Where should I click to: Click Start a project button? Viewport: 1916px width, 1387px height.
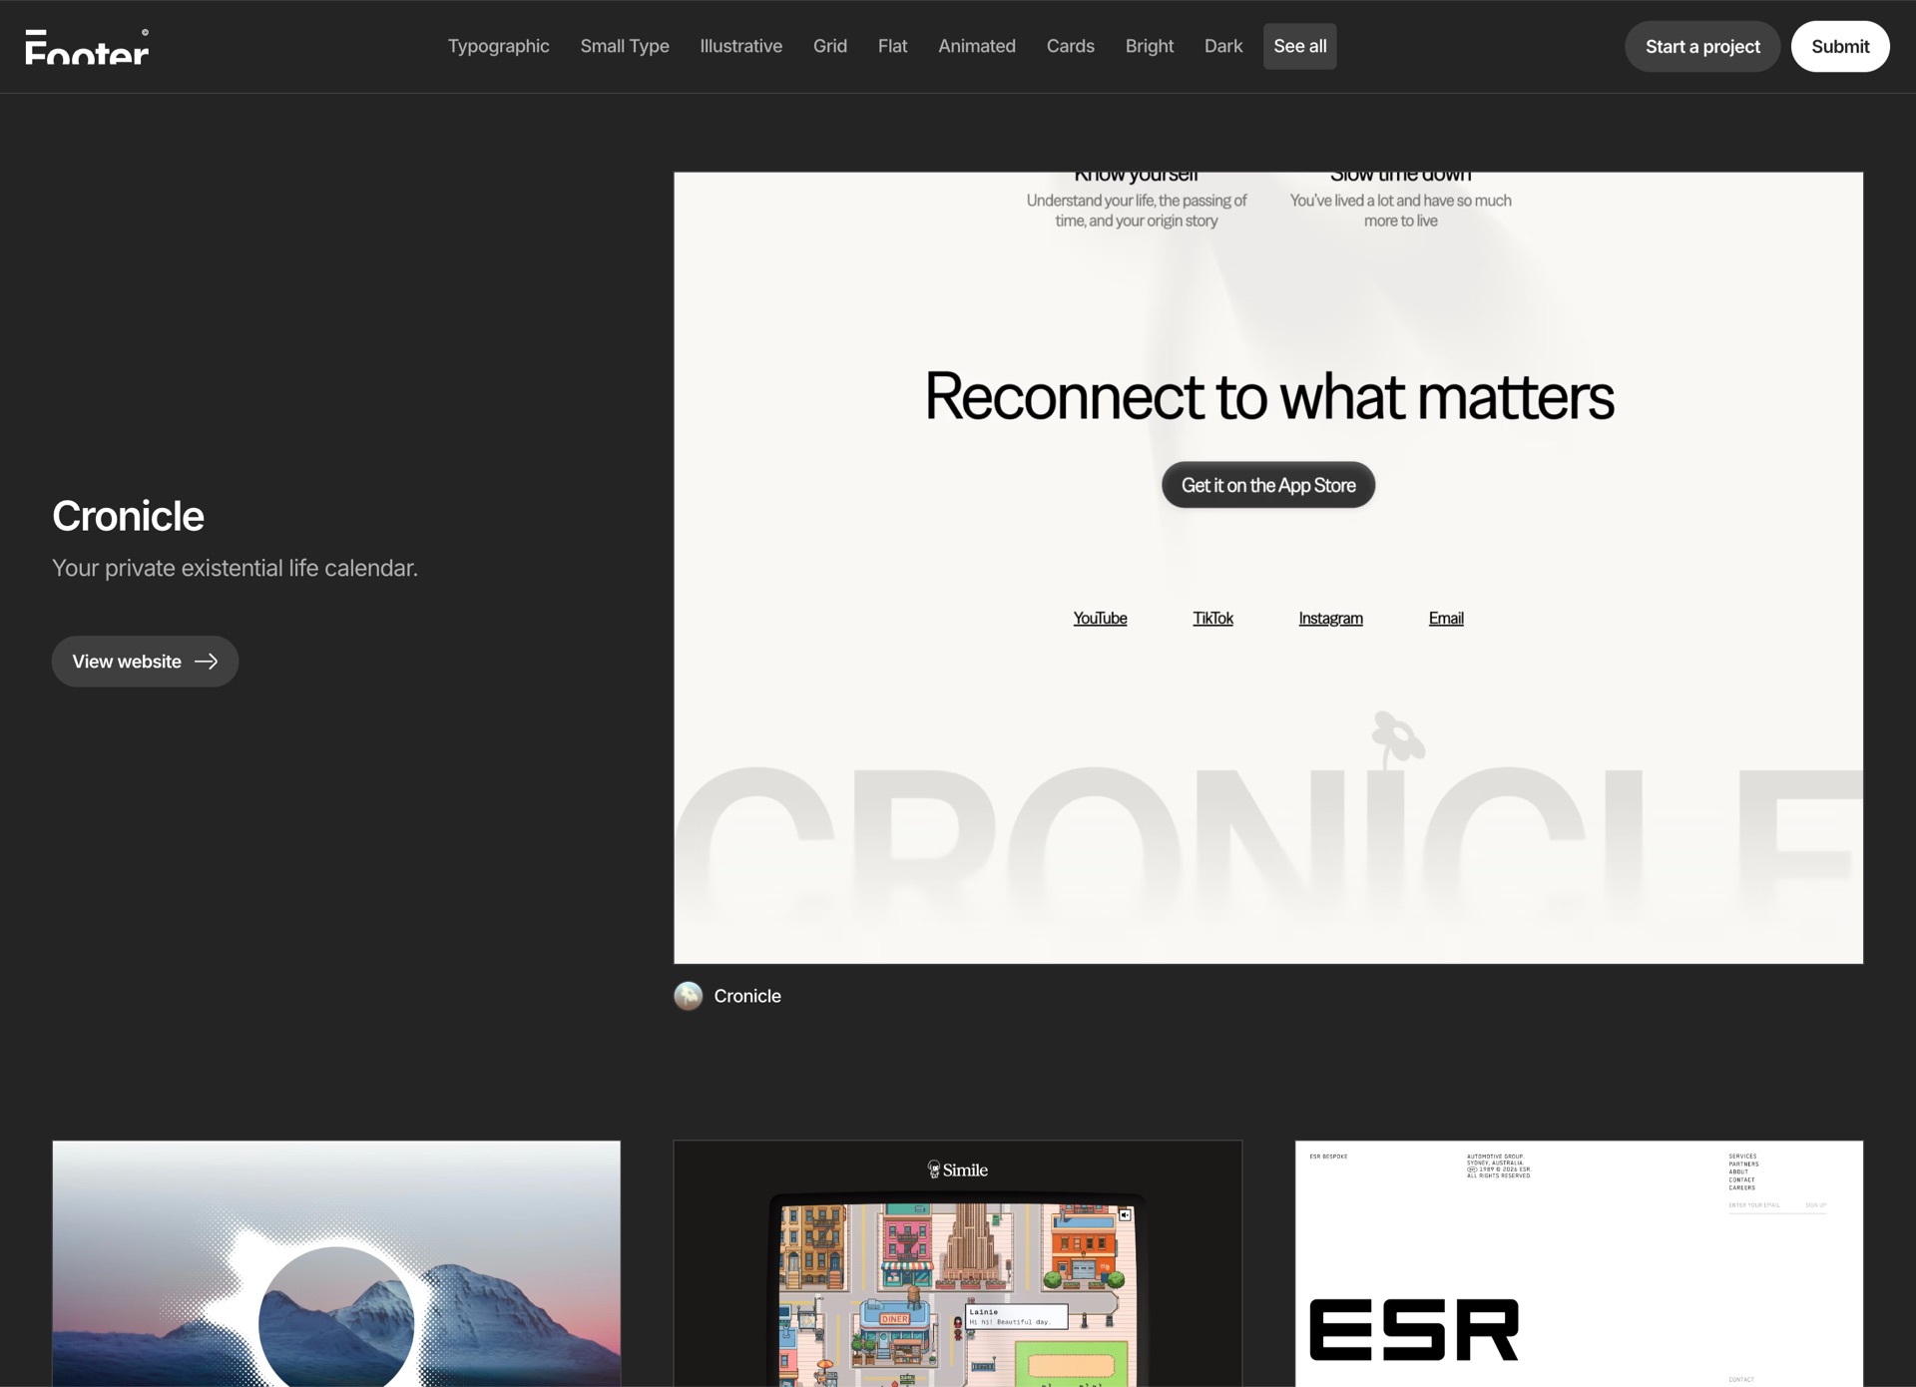click(1701, 46)
